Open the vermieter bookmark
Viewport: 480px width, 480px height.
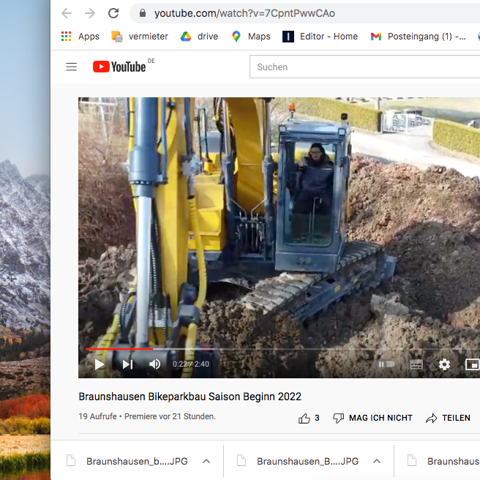139,37
